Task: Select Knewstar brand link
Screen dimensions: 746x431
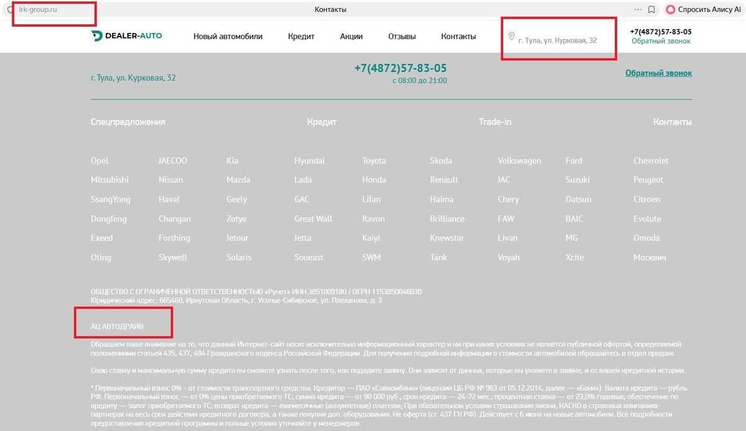Action: (x=447, y=238)
